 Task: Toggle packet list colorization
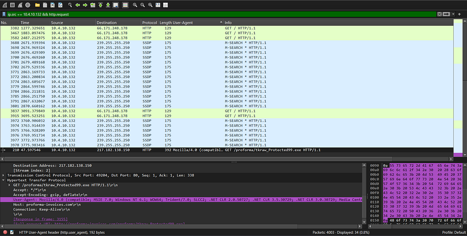[x=125, y=5]
